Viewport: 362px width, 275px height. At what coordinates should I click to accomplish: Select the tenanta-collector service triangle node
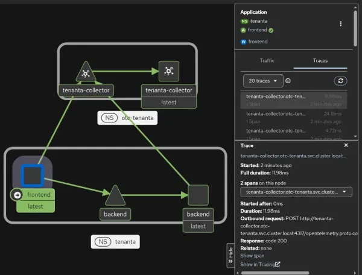click(86, 72)
